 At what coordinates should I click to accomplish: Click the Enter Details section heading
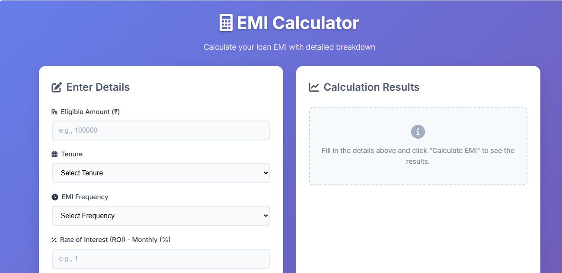tap(98, 87)
